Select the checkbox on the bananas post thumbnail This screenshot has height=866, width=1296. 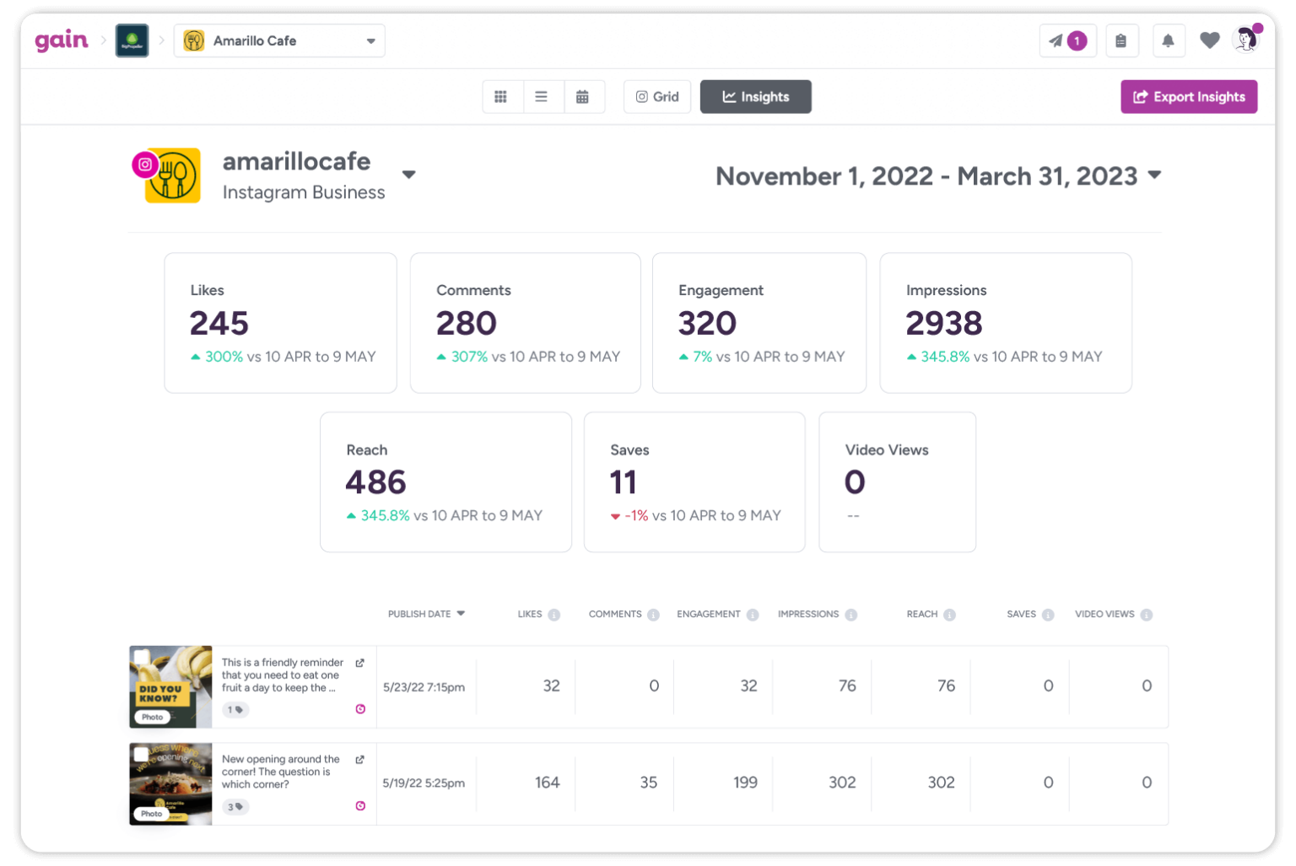pos(140,656)
